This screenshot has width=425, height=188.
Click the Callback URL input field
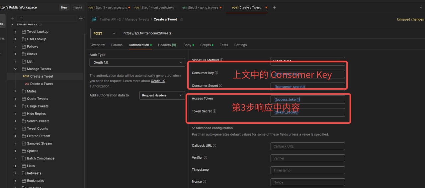click(x=308, y=146)
